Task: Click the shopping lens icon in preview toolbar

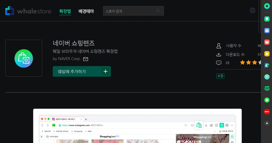Action: [199, 125]
